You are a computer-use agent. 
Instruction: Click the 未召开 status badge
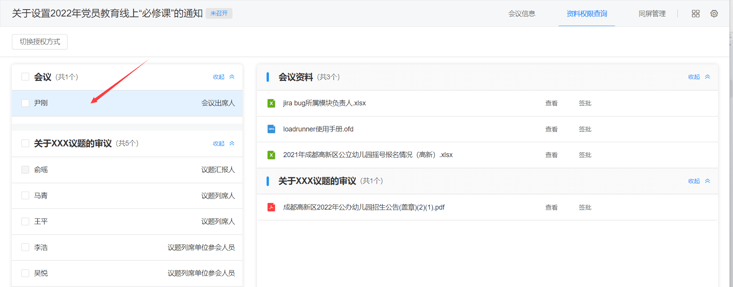[x=219, y=13]
